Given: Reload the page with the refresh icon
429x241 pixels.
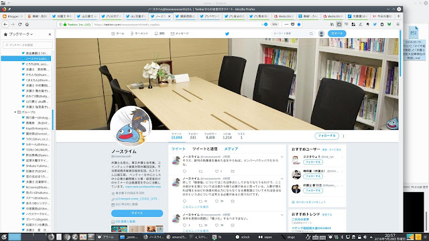Looking at the screenshot, I should [x=19, y=24].
